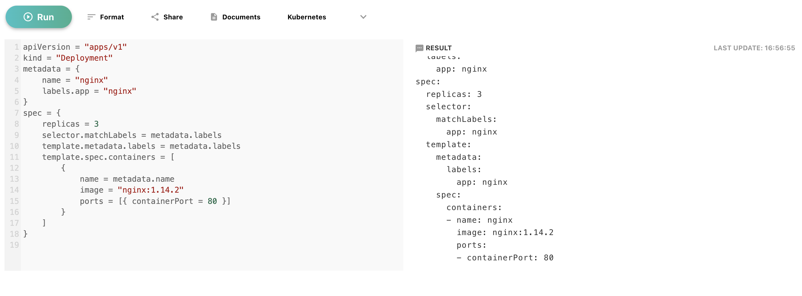The width and height of the screenshot is (802, 296).
Task: Click the RESULT chat bubble icon
Action: [419, 48]
